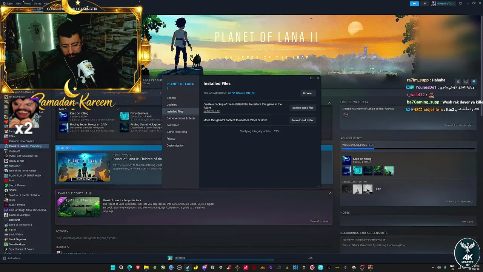
Task: Click Add a Game button
Action: (x=12, y=258)
